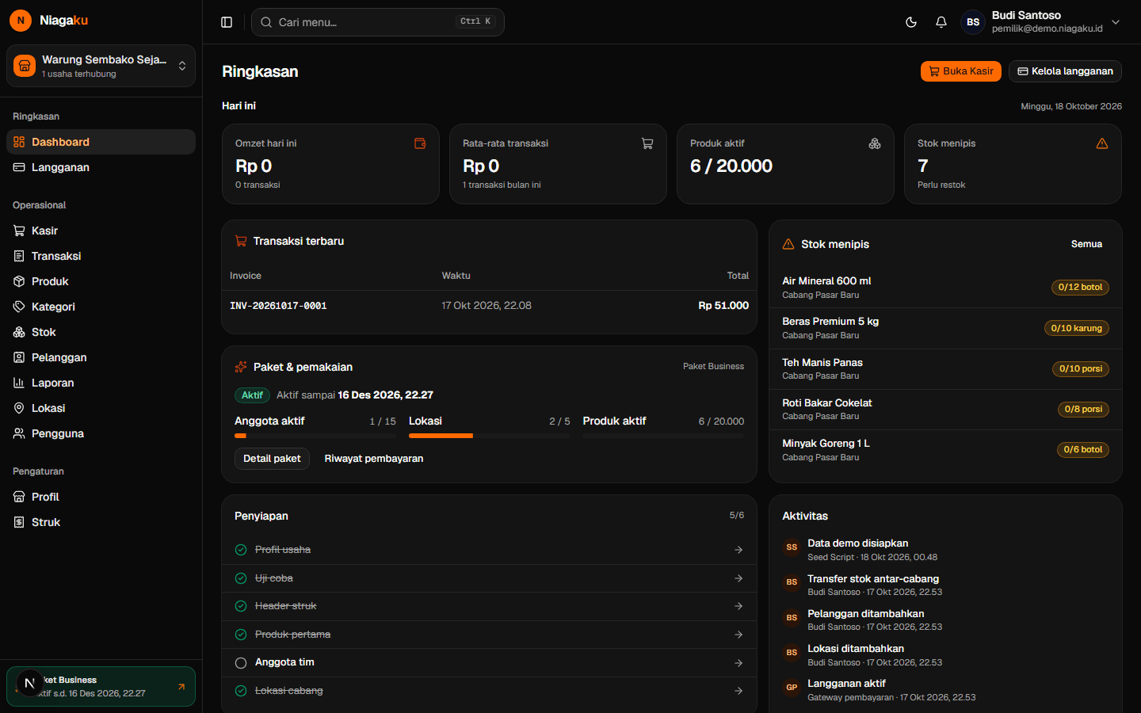Open Detail paket button
The width and height of the screenshot is (1141, 713).
click(x=272, y=459)
